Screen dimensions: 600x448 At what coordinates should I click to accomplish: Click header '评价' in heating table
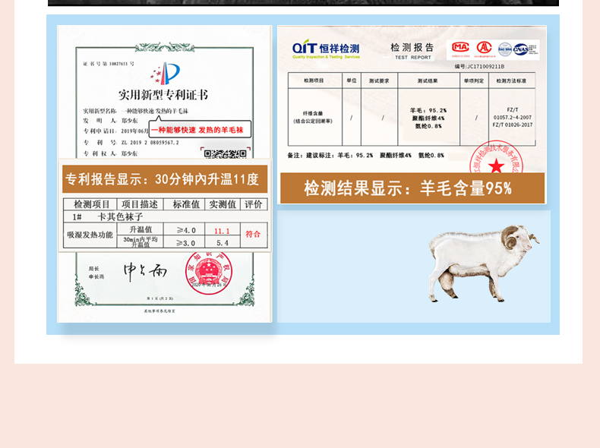point(254,204)
